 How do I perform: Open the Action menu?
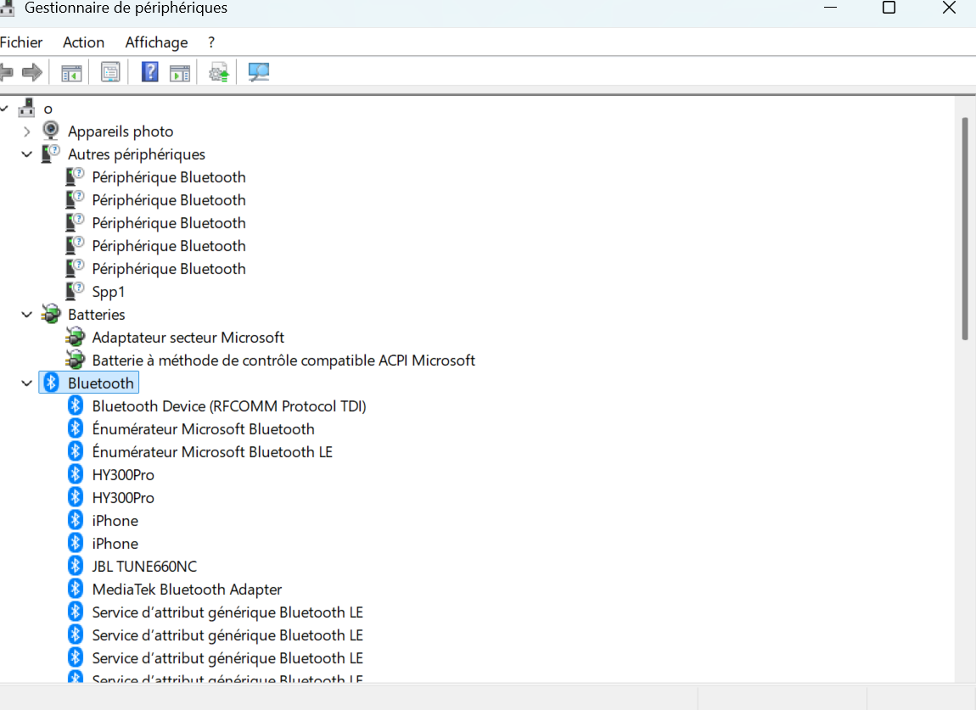pyautogui.click(x=83, y=42)
